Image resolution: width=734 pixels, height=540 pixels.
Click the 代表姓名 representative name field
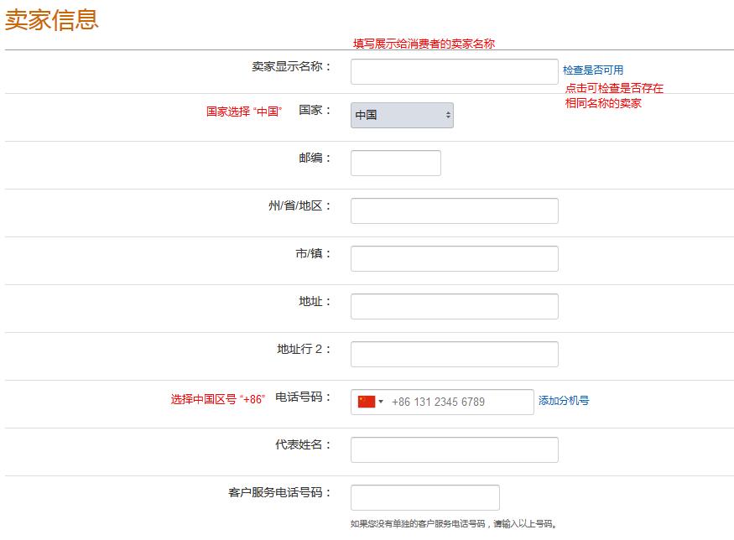point(453,449)
